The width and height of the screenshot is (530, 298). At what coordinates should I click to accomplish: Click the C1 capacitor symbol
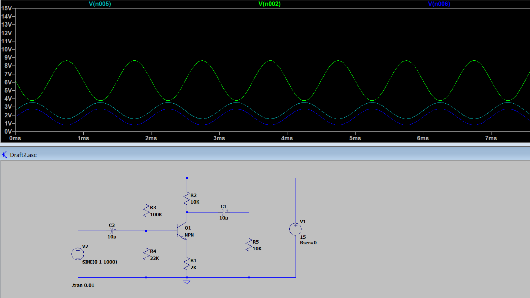coord(223,212)
